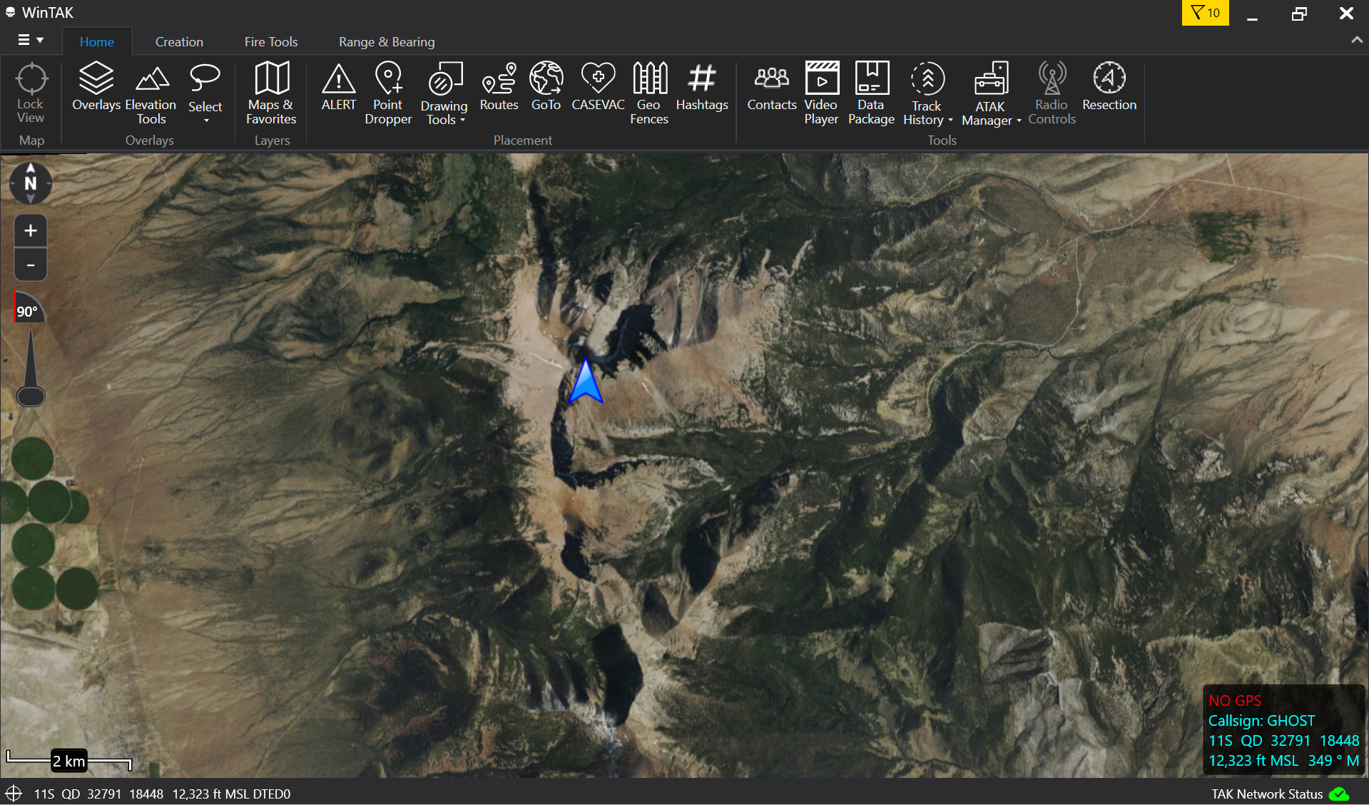This screenshot has width=1369, height=805.
Task: Trigger the ALERT tool
Action: [x=338, y=86]
